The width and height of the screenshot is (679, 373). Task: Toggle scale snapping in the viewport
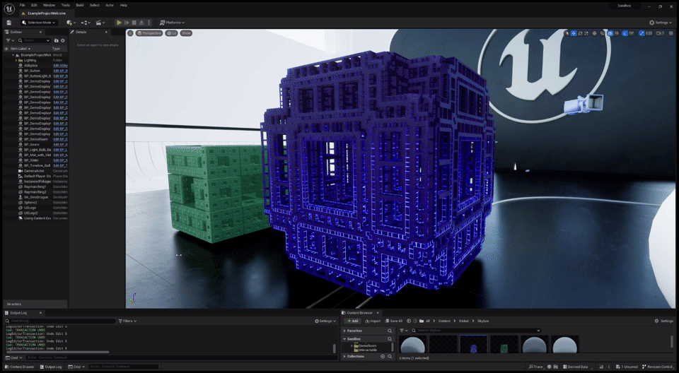pos(643,33)
